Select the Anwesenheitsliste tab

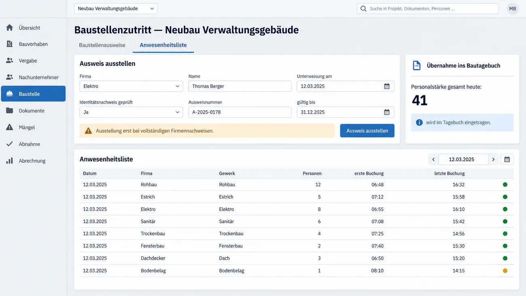tap(163, 45)
